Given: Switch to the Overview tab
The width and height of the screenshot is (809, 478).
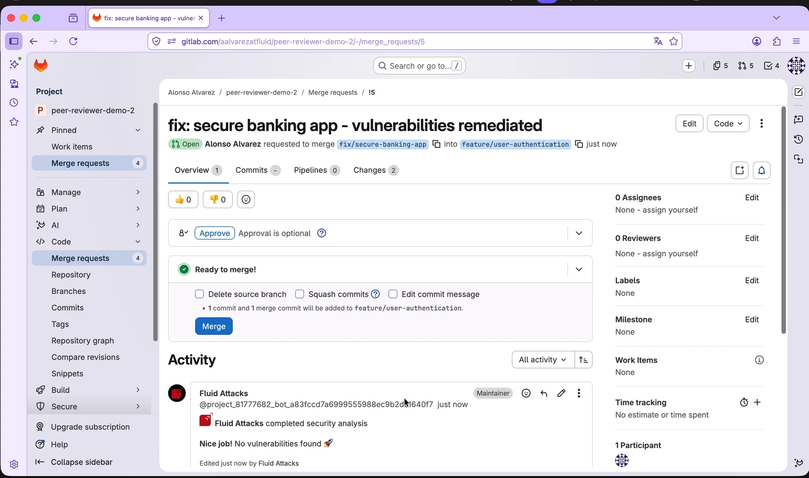Looking at the screenshot, I should (198, 171).
